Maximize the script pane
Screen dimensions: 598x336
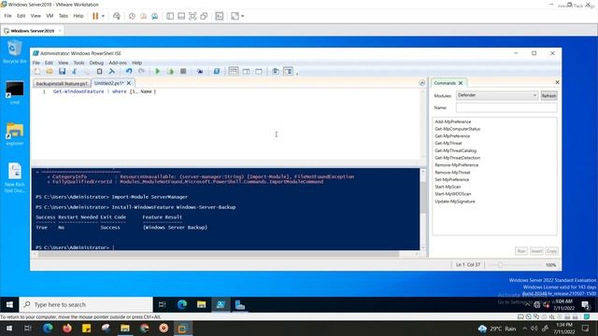(x=259, y=71)
